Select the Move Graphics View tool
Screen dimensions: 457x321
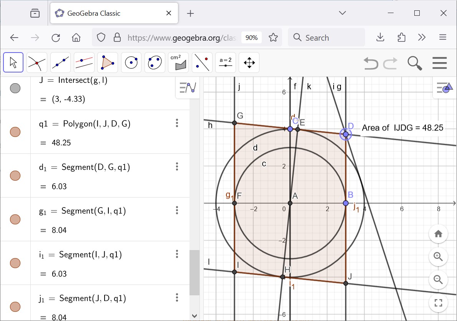point(249,62)
